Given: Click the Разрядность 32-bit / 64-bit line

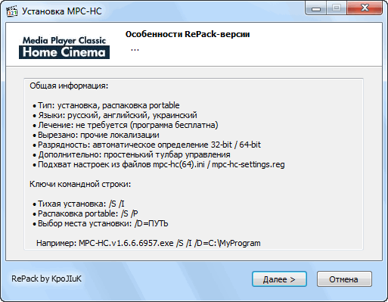Looking at the screenshot, I should coord(147,145).
